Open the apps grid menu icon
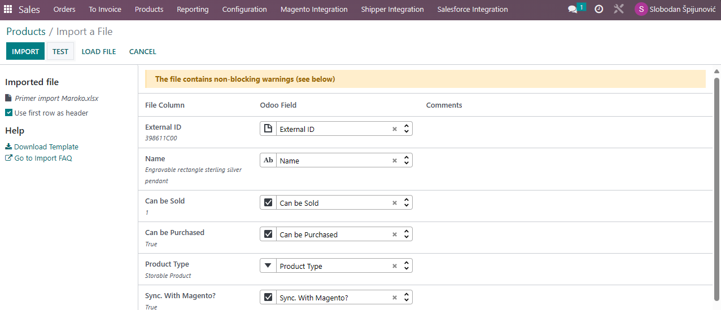 tap(8, 10)
